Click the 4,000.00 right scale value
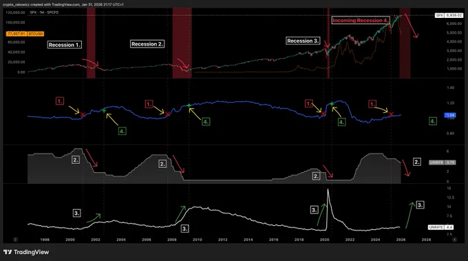This screenshot has height=261, width=468. click(454, 41)
